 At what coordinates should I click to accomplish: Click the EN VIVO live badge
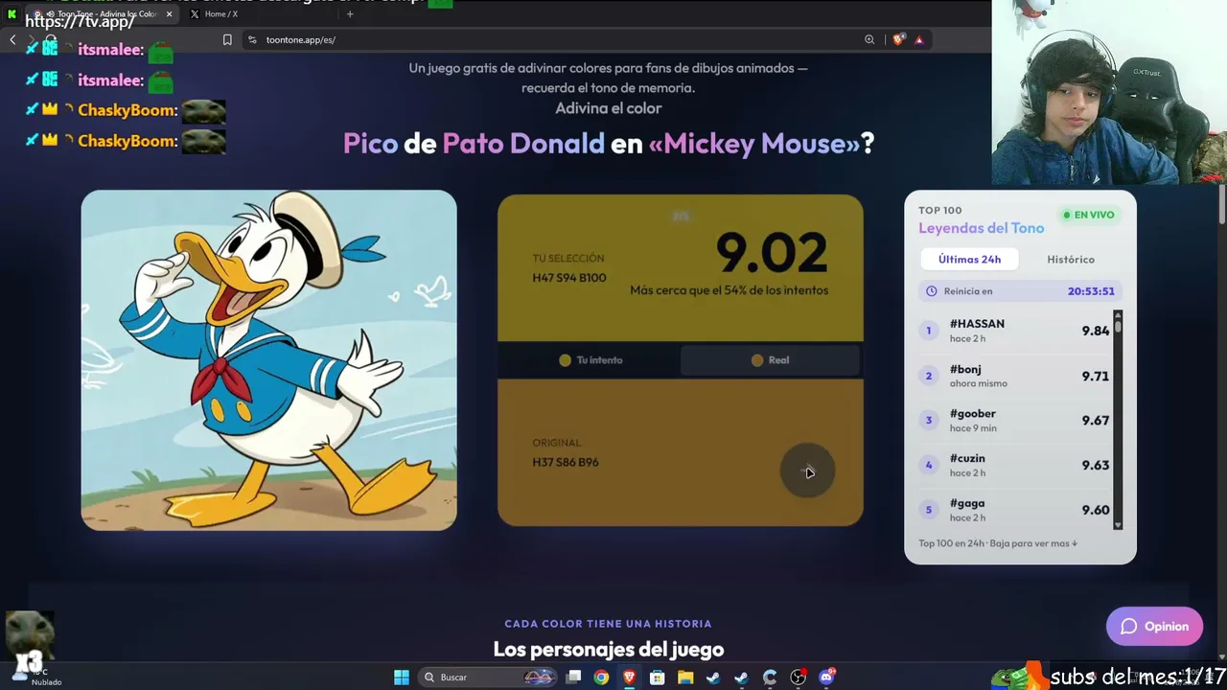click(x=1089, y=215)
